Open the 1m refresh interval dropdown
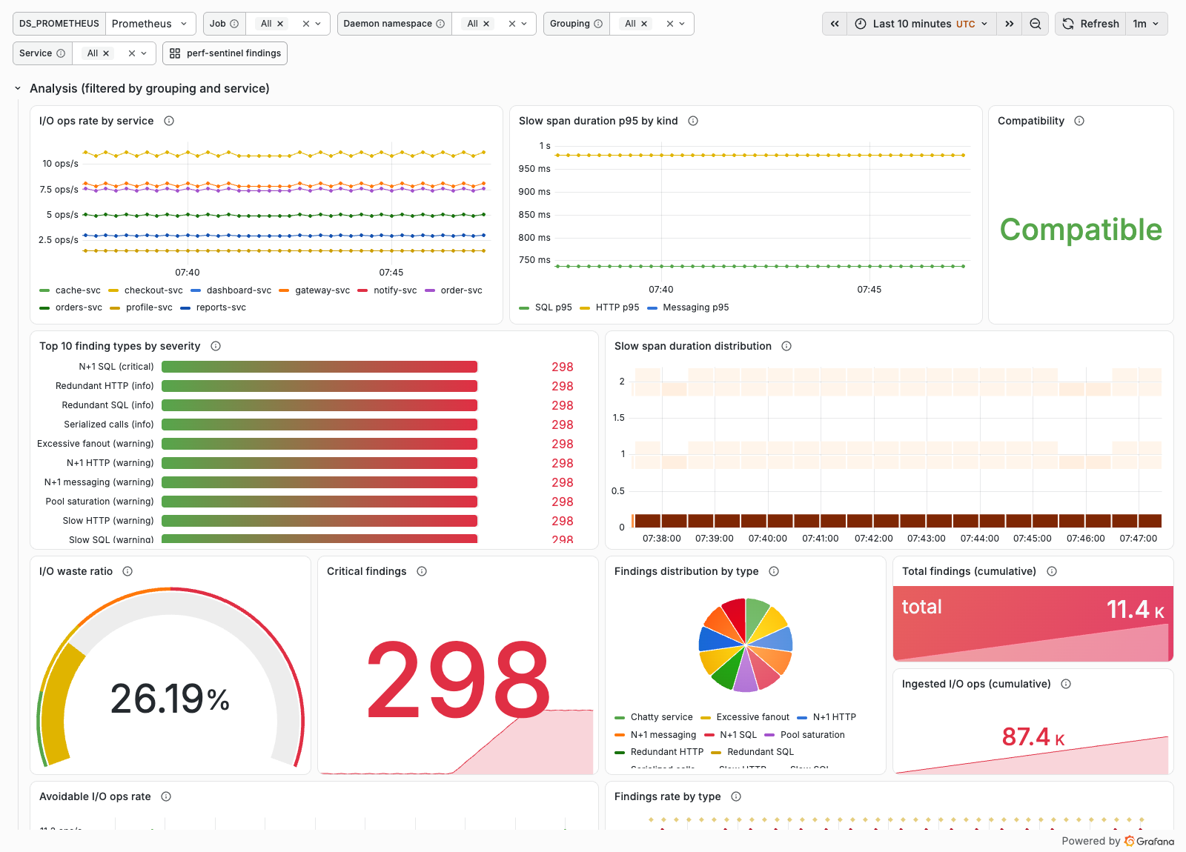Screen dimensions: 1186x852 click(x=1146, y=24)
